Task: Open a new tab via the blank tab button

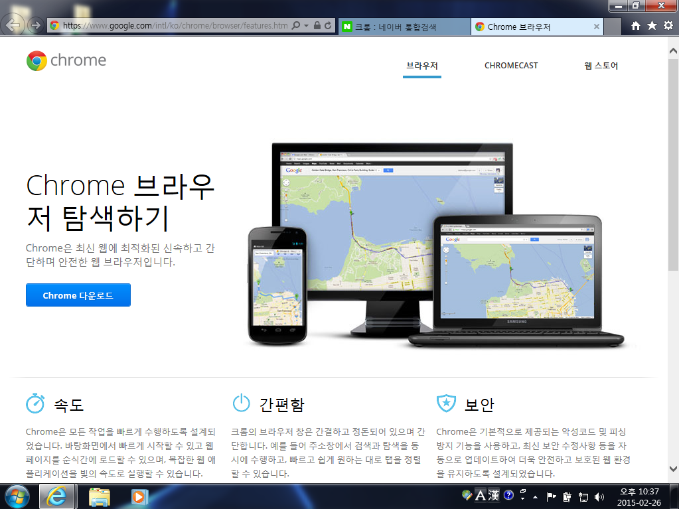Action: (613, 27)
